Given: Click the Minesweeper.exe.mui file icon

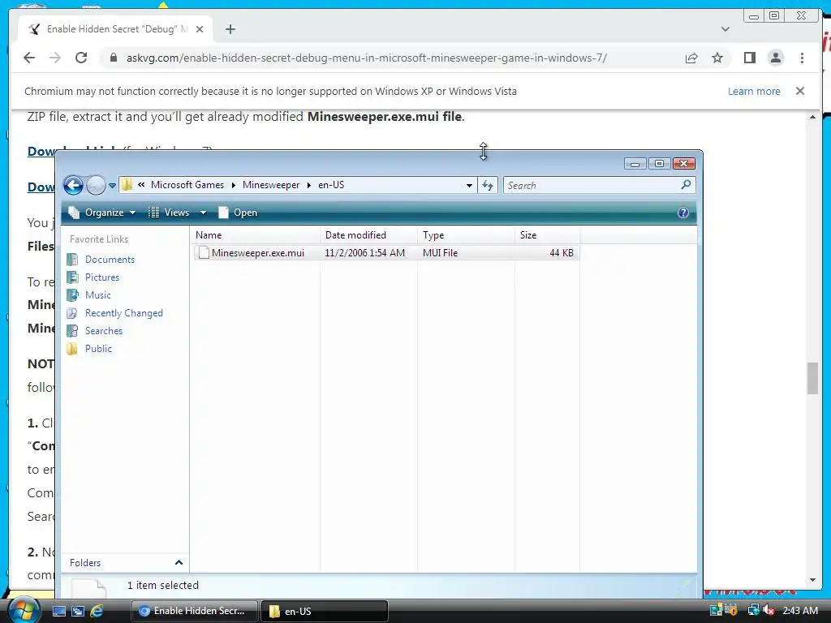Looking at the screenshot, I should (204, 253).
